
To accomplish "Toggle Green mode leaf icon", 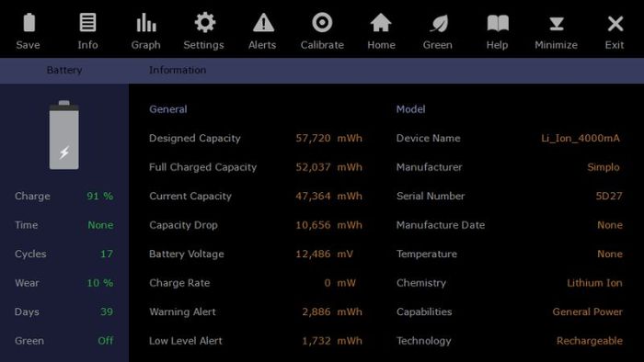I will pos(439,23).
